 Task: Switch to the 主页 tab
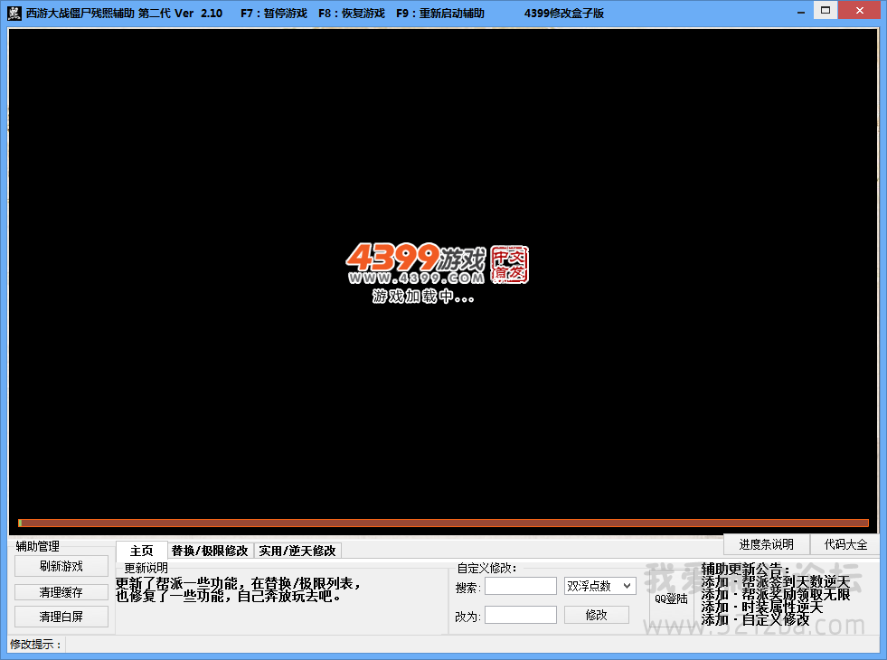tap(141, 551)
